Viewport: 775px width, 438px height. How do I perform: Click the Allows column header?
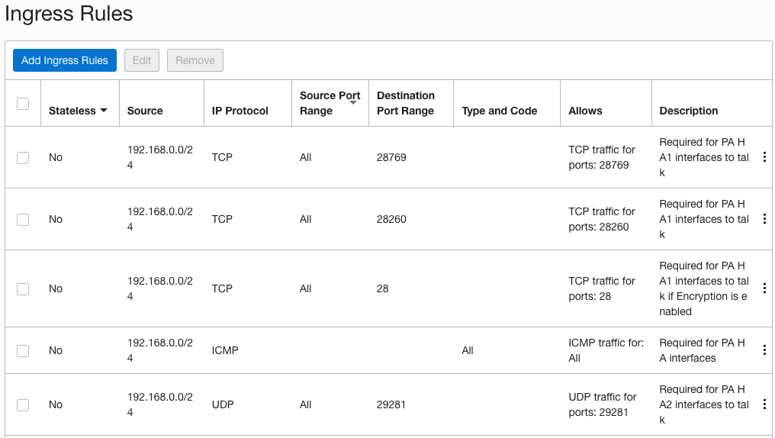(x=586, y=111)
